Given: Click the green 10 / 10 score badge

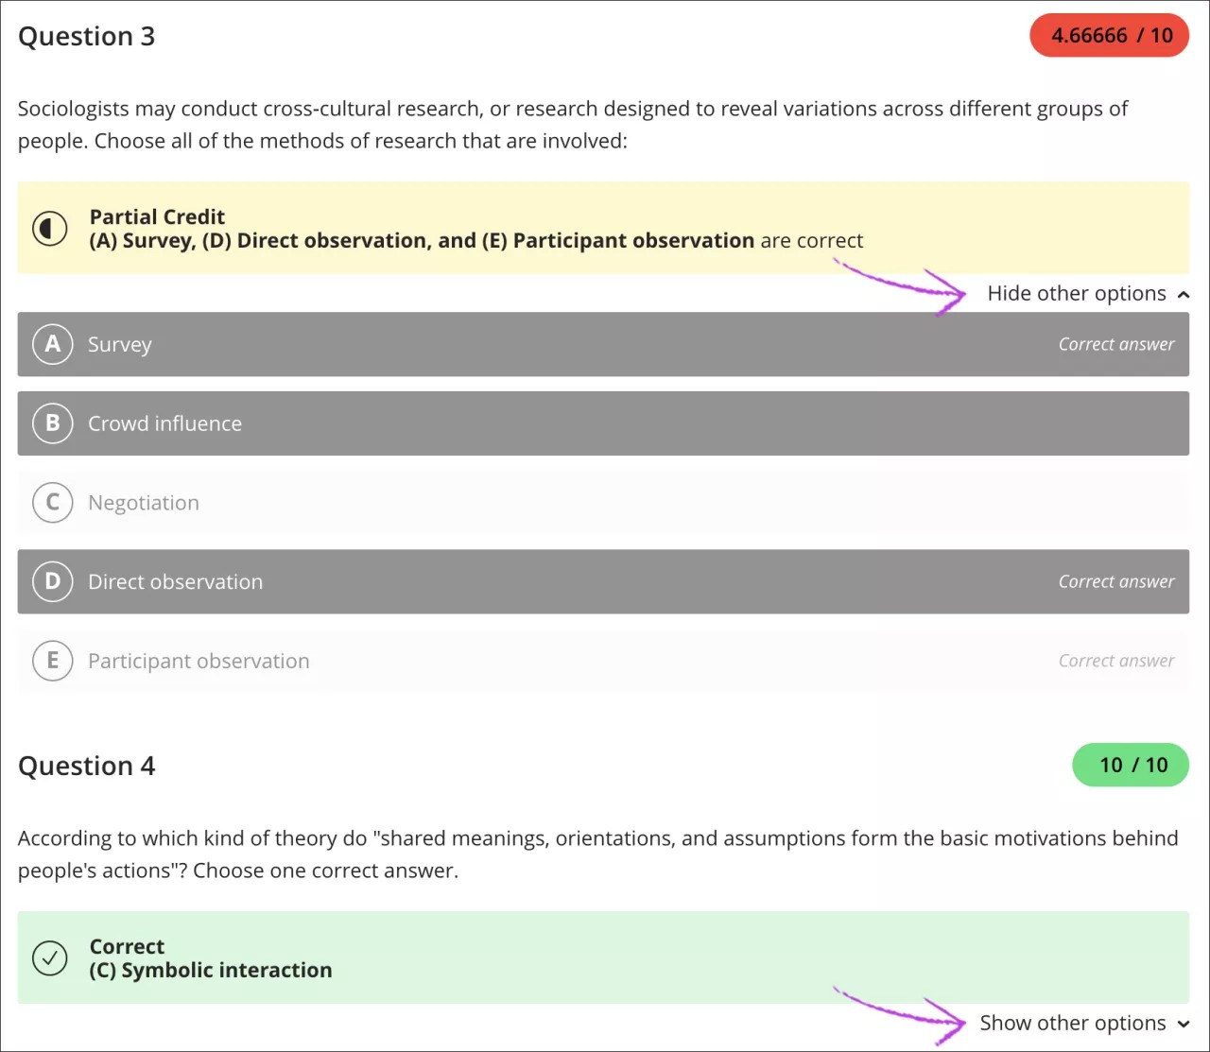Looking at the screenshot, I should 1131,765.
